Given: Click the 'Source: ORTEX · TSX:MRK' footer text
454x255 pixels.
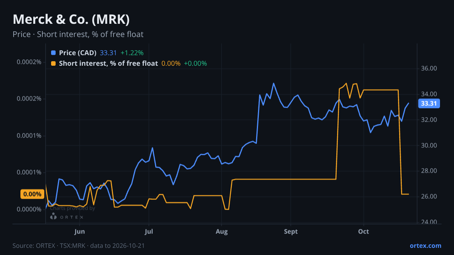Looking at the screenshot, I should point(78,246).
